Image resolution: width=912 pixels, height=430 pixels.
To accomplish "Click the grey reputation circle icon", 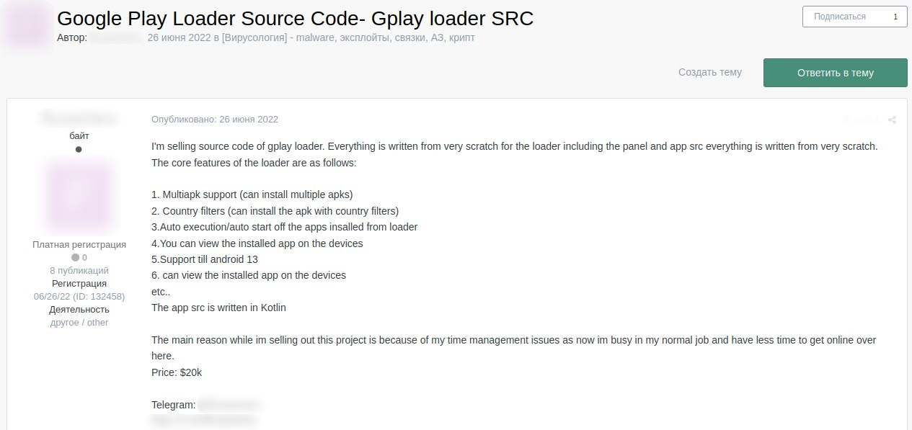I will pos(75,257).
